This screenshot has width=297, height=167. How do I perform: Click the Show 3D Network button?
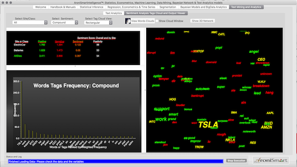pos(202,21)
